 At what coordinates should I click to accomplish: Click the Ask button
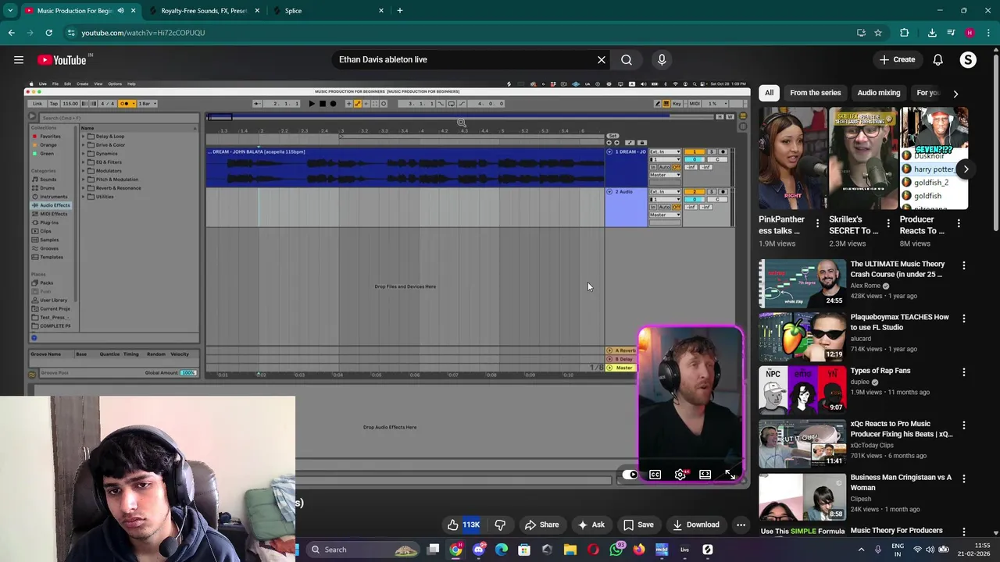[591, 525]
